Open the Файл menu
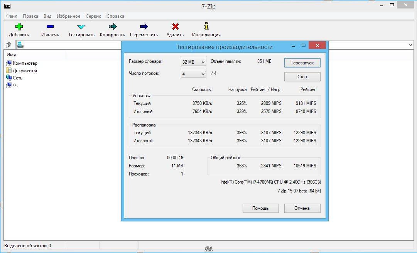The width and height of the screenshot is (417, 253). tap(12, 16)
